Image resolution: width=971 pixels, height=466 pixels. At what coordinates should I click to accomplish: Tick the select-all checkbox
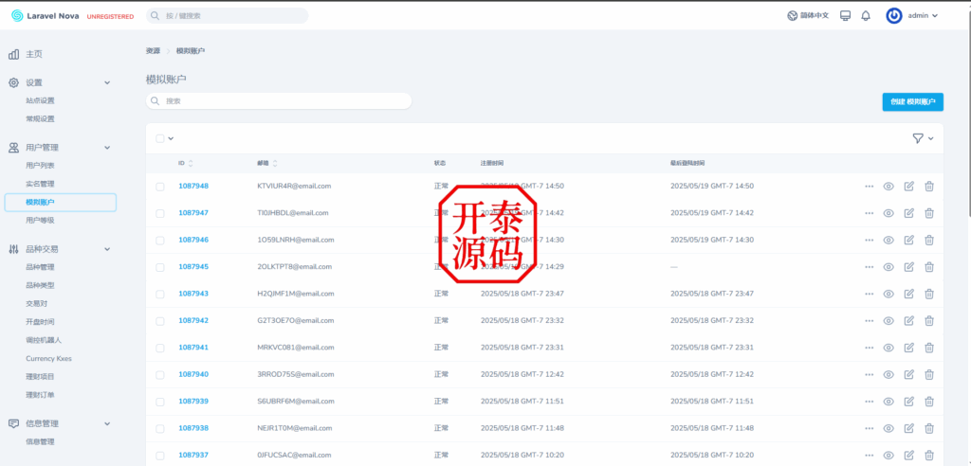[x=159, y=138]
